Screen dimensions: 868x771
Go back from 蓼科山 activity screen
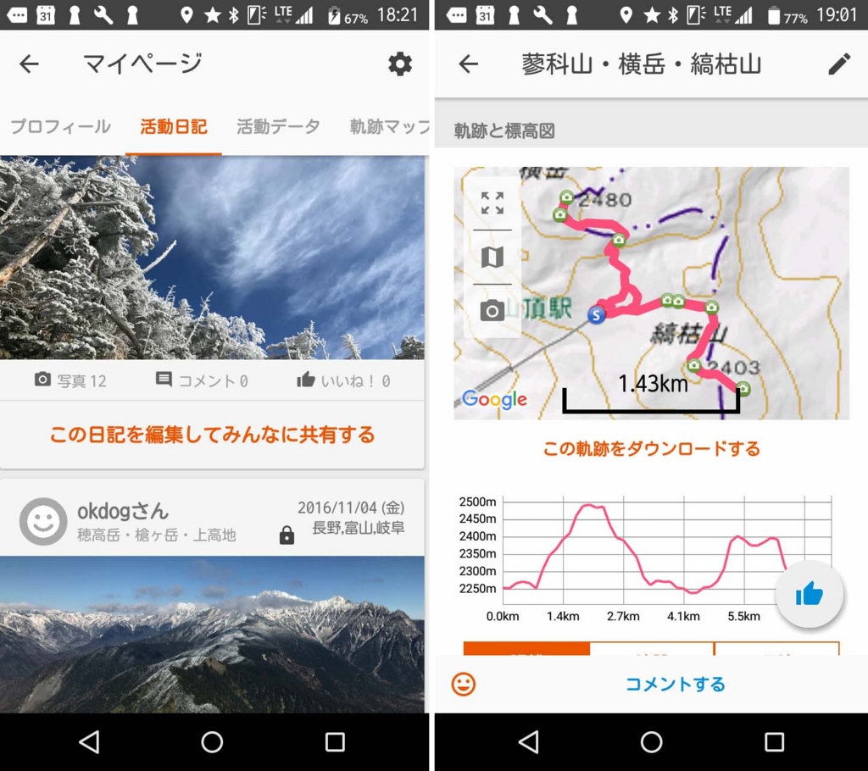pyautogui.click(x=468, y=64)
